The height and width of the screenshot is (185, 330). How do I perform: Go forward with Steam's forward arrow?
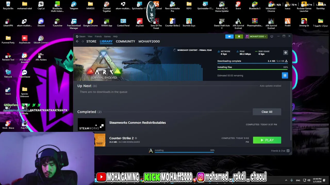(82, 41)
